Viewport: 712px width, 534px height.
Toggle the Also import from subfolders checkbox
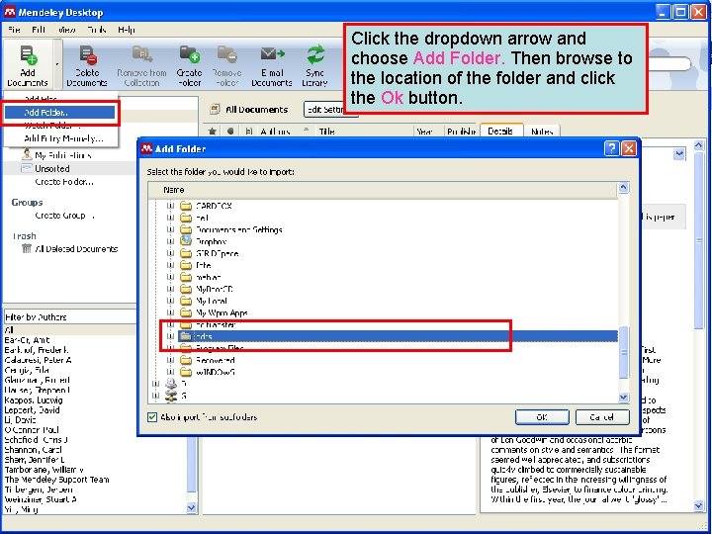point(152,417)
